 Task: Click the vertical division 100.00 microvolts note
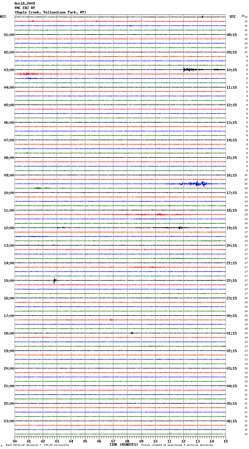pos(37,445)
